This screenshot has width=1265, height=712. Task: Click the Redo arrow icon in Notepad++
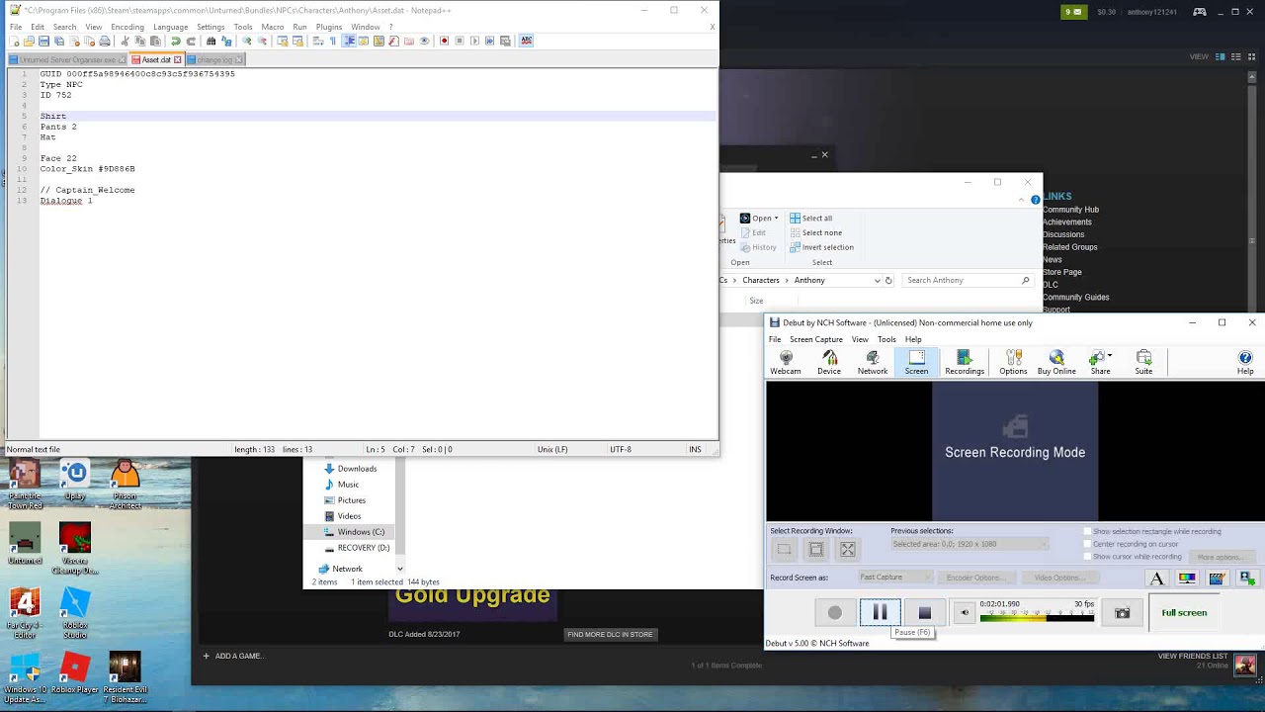click(191, 41)
